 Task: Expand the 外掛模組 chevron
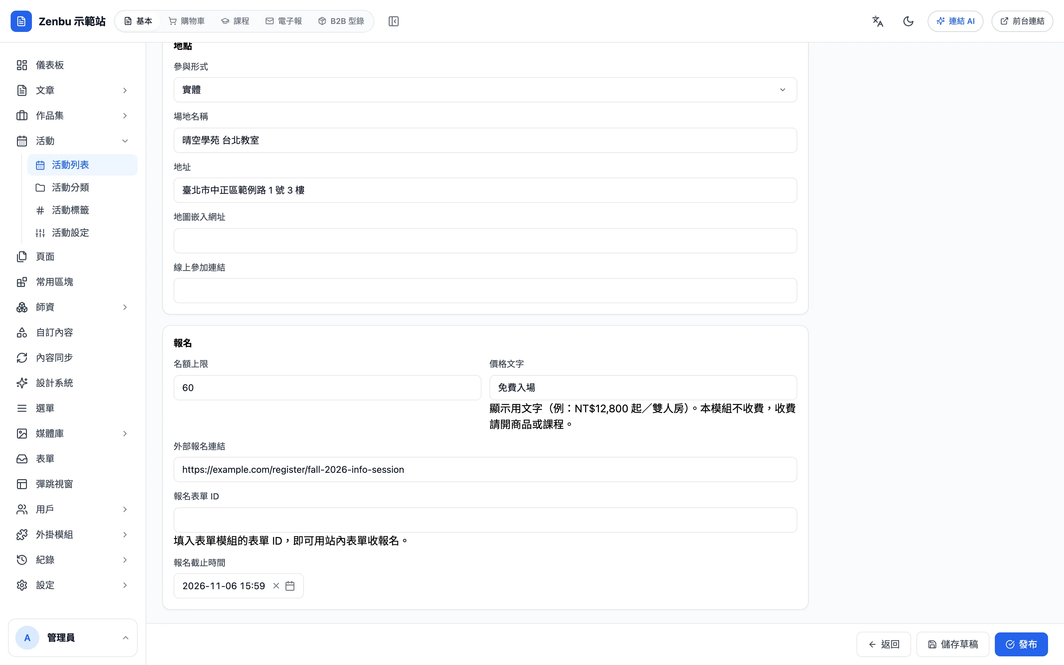point(125,535)
